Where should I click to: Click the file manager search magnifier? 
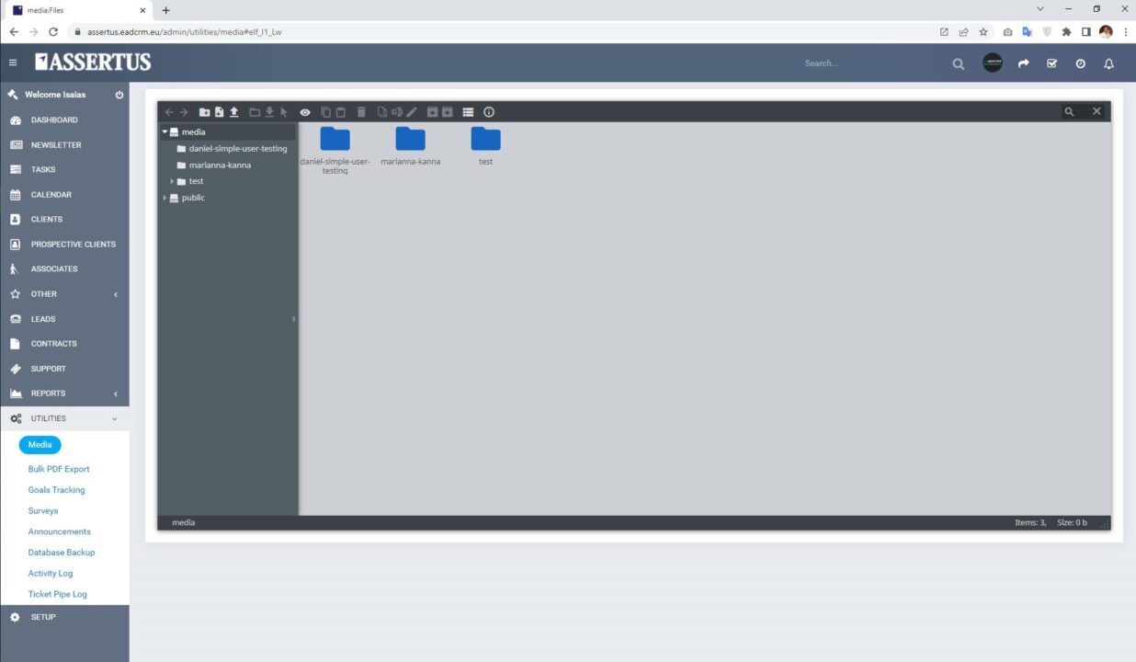point(1069,111)
